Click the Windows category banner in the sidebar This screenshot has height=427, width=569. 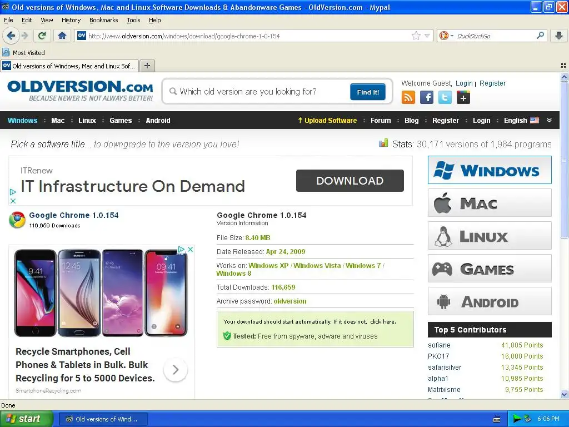490,170
